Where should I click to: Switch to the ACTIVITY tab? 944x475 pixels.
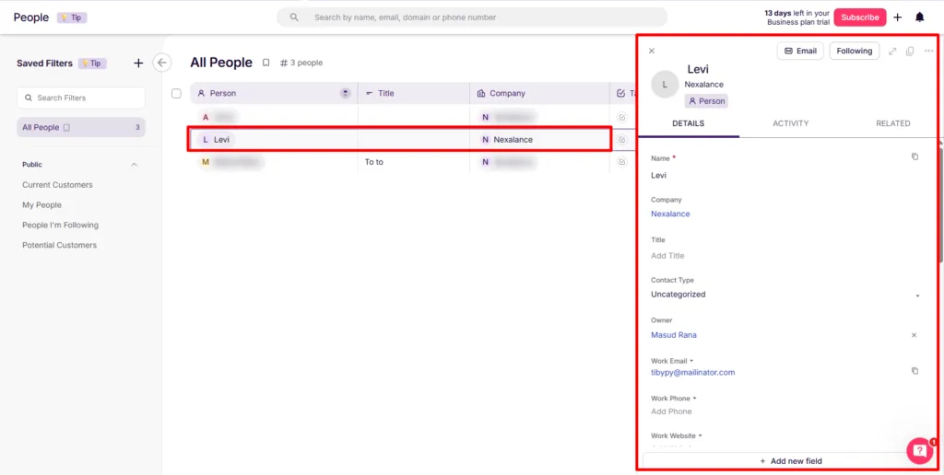pyautogui.click(x=790, y=123)
